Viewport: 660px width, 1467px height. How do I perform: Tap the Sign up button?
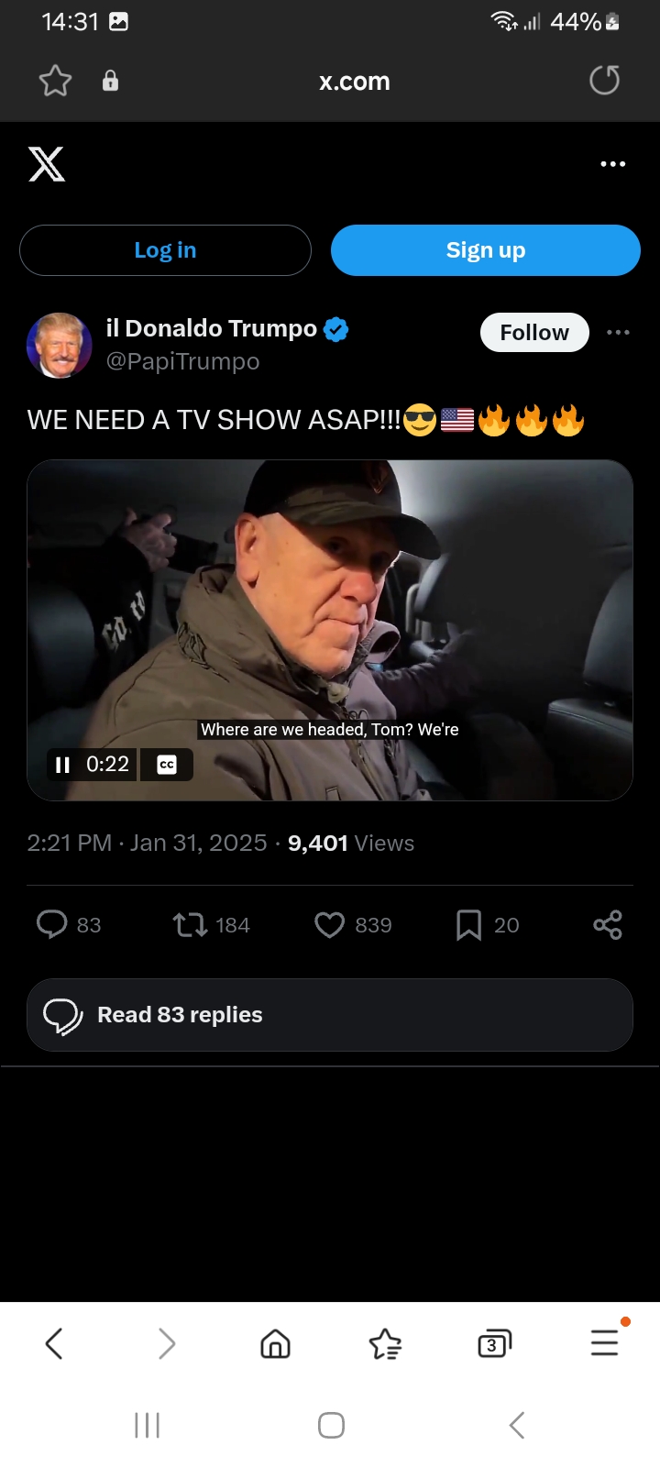486,250
